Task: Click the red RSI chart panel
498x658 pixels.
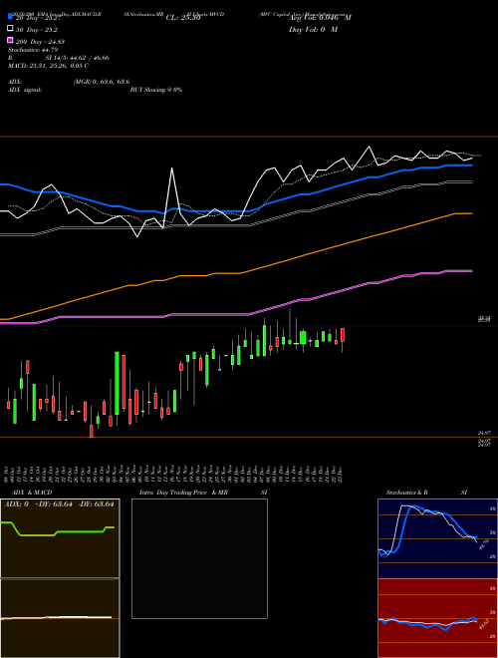Action: coord(437,618)
